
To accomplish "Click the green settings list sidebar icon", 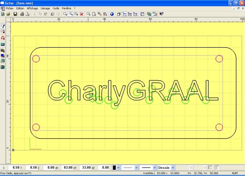I will click(3, 67).
